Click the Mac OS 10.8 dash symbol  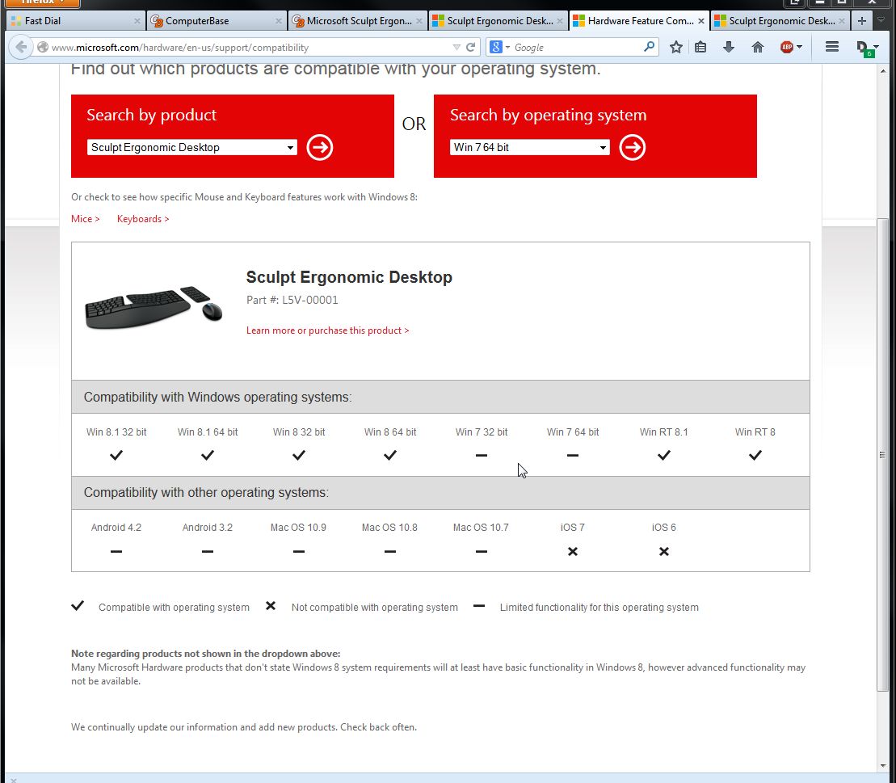389,552
